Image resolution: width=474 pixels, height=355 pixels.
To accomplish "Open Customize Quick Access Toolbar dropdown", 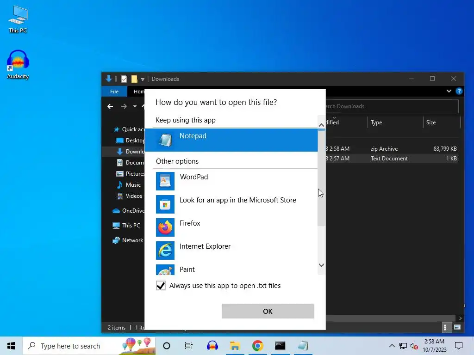I will click(x=143, y=80).
